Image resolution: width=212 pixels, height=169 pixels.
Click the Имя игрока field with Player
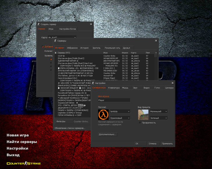pos(114,100)
